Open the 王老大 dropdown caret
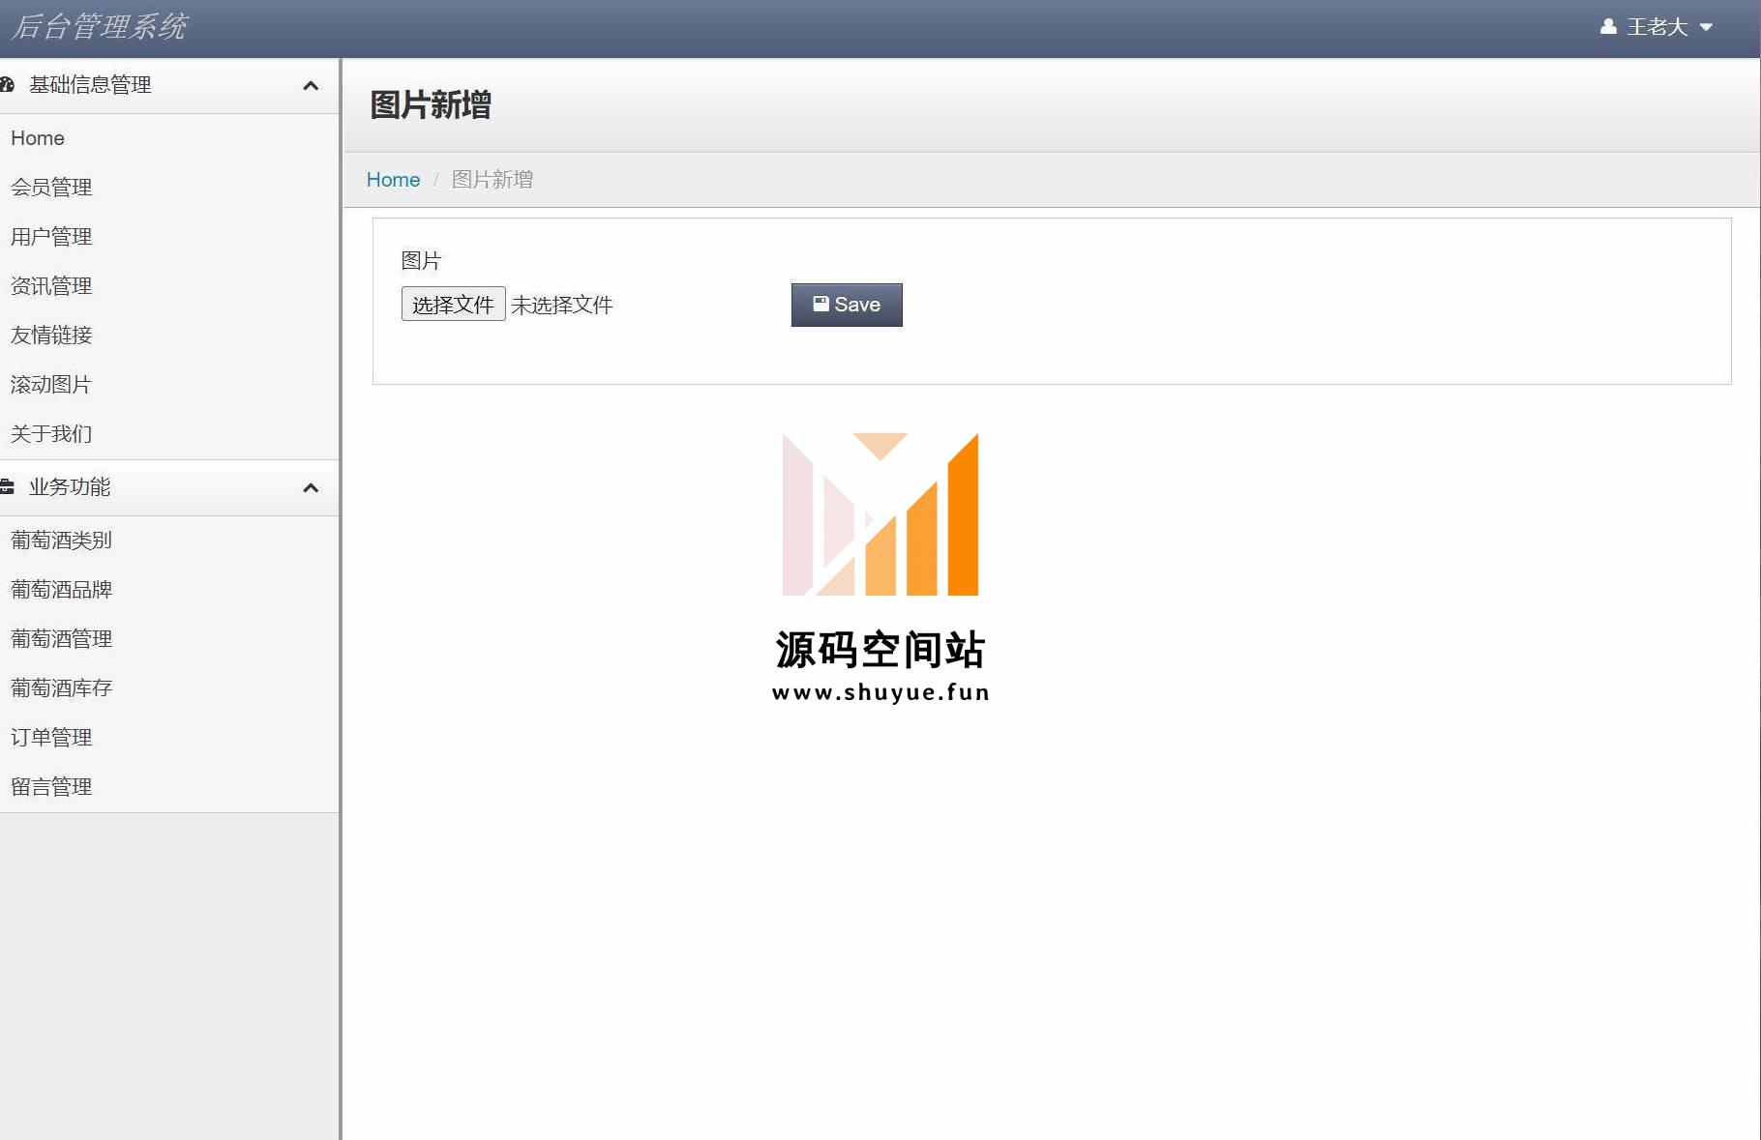This screenshot has width=1761, height=1140. pyautogui.click(x=1707, y=27)
